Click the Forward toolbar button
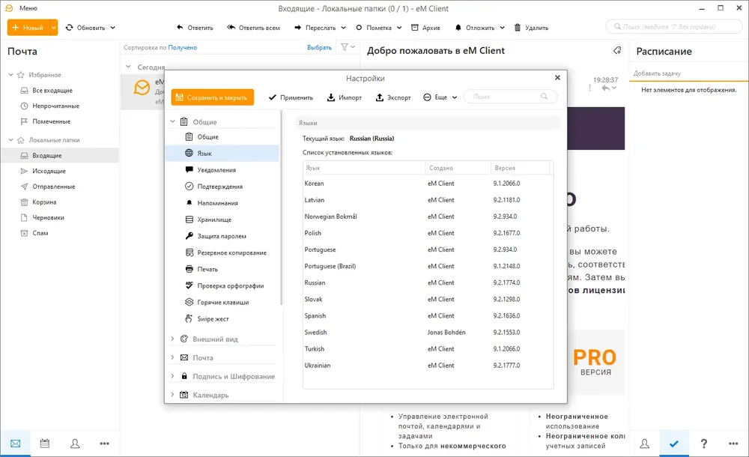The height and width of the screenshot is (457, 749). (x=315, y=28)
